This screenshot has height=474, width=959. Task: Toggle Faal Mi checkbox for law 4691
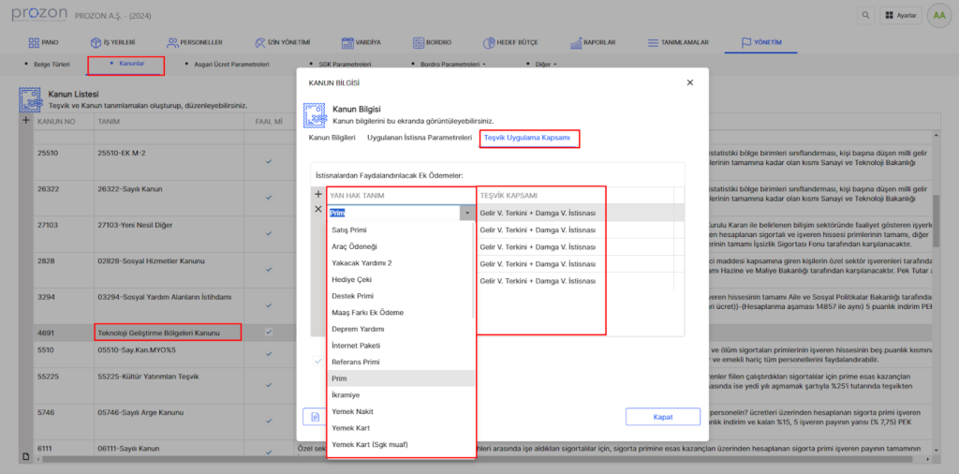tap(269, 332)
